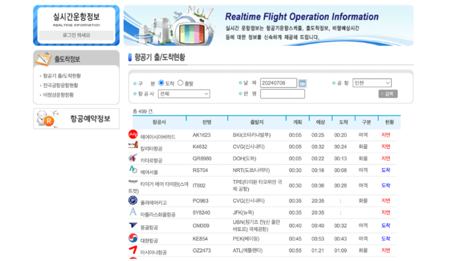Screen dimensions: 465x261
Task: Click the Kalitta Air logo in K4632 row
Action: 133,145
